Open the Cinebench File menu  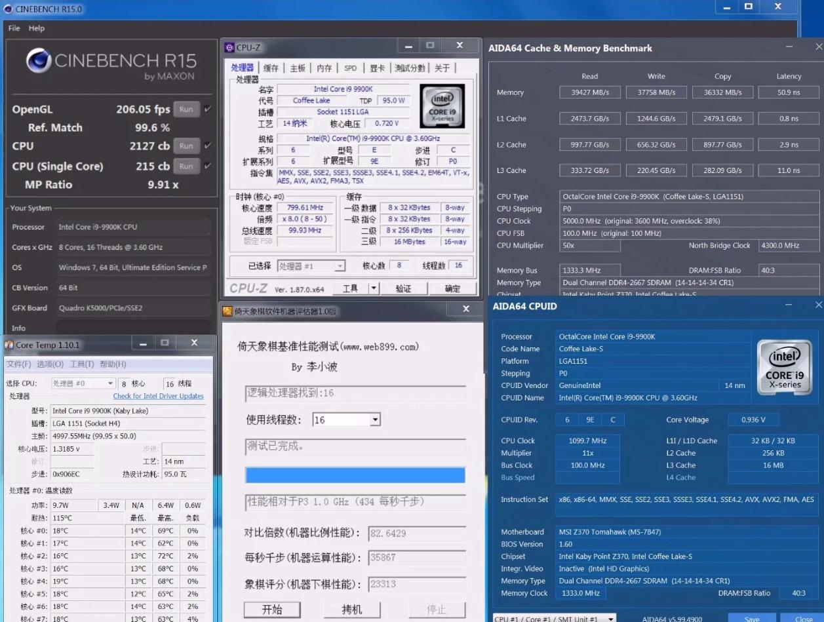tap(14, 28)
